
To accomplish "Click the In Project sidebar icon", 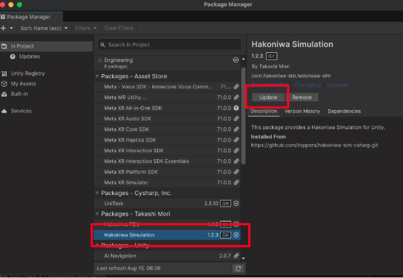I will point(4,46).
